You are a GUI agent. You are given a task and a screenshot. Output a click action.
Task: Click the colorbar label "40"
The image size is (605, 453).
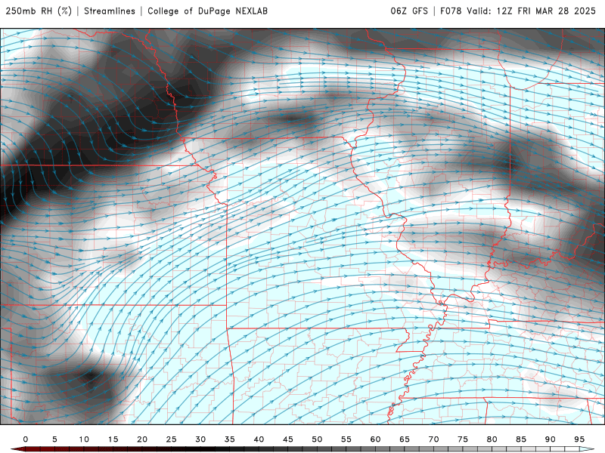pos(259,439)
